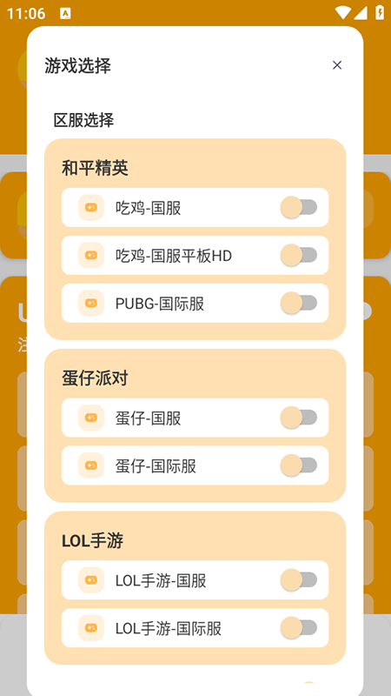Switch on 蛋仔-国际服 toggle
391x696 pixels.
[299, 465]
